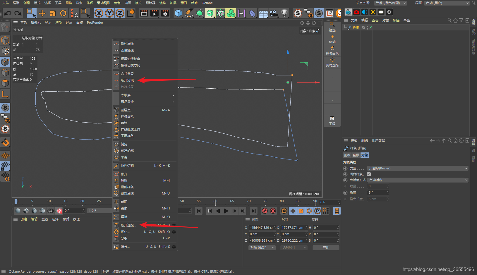Viewport: 477px width, 275px height.
Task: Select the 样条 object in object manager
Action: [356, 27]
